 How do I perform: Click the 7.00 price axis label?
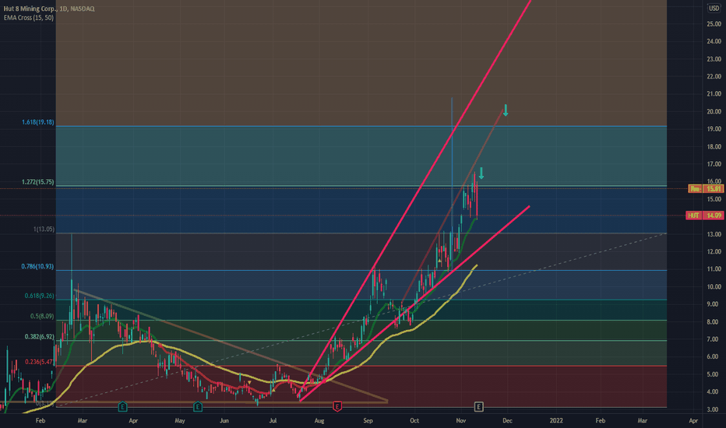coord(714,339)
